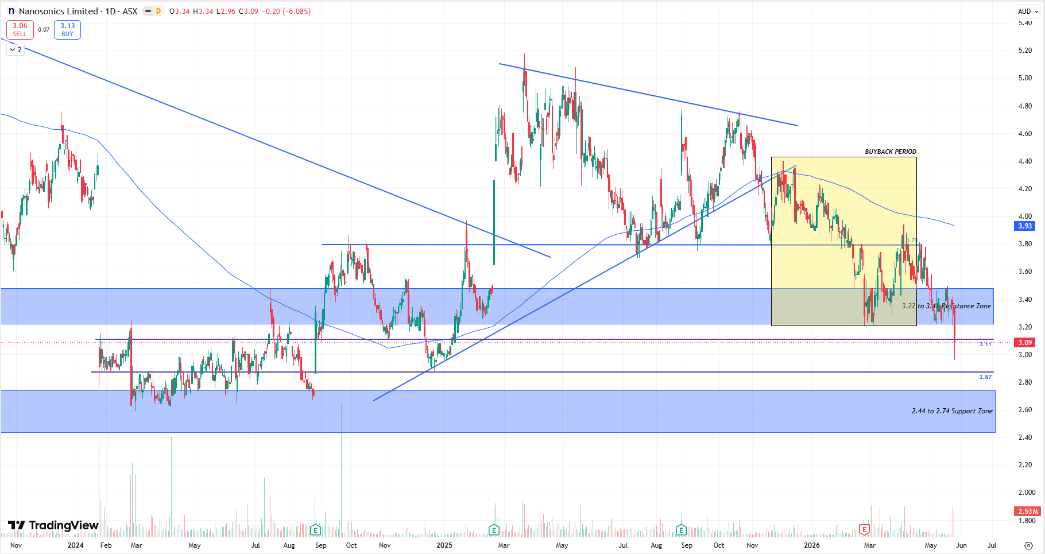Click the blue 3.93 moving average price label
The image size is (1045, 554).
(1025, 226)
